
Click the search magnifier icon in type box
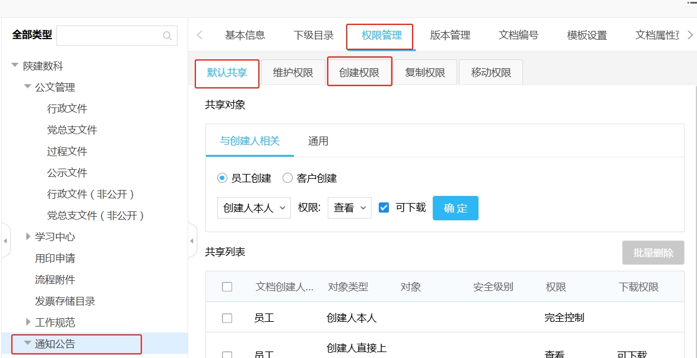(x=167, y=36)
